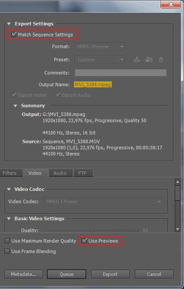Collapse the Summary section triangle
The image size is (184, 289).
[15, 106]
